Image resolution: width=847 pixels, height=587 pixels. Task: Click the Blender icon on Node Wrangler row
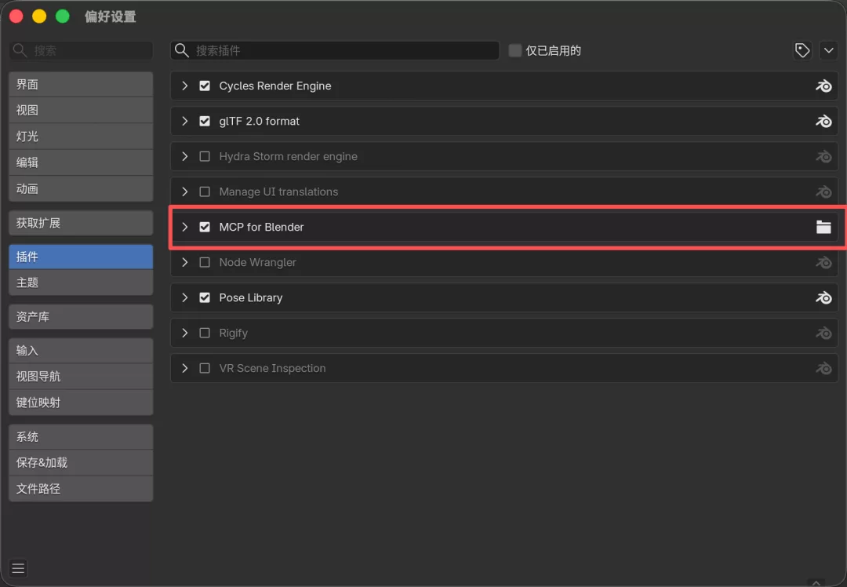[823, 263]
